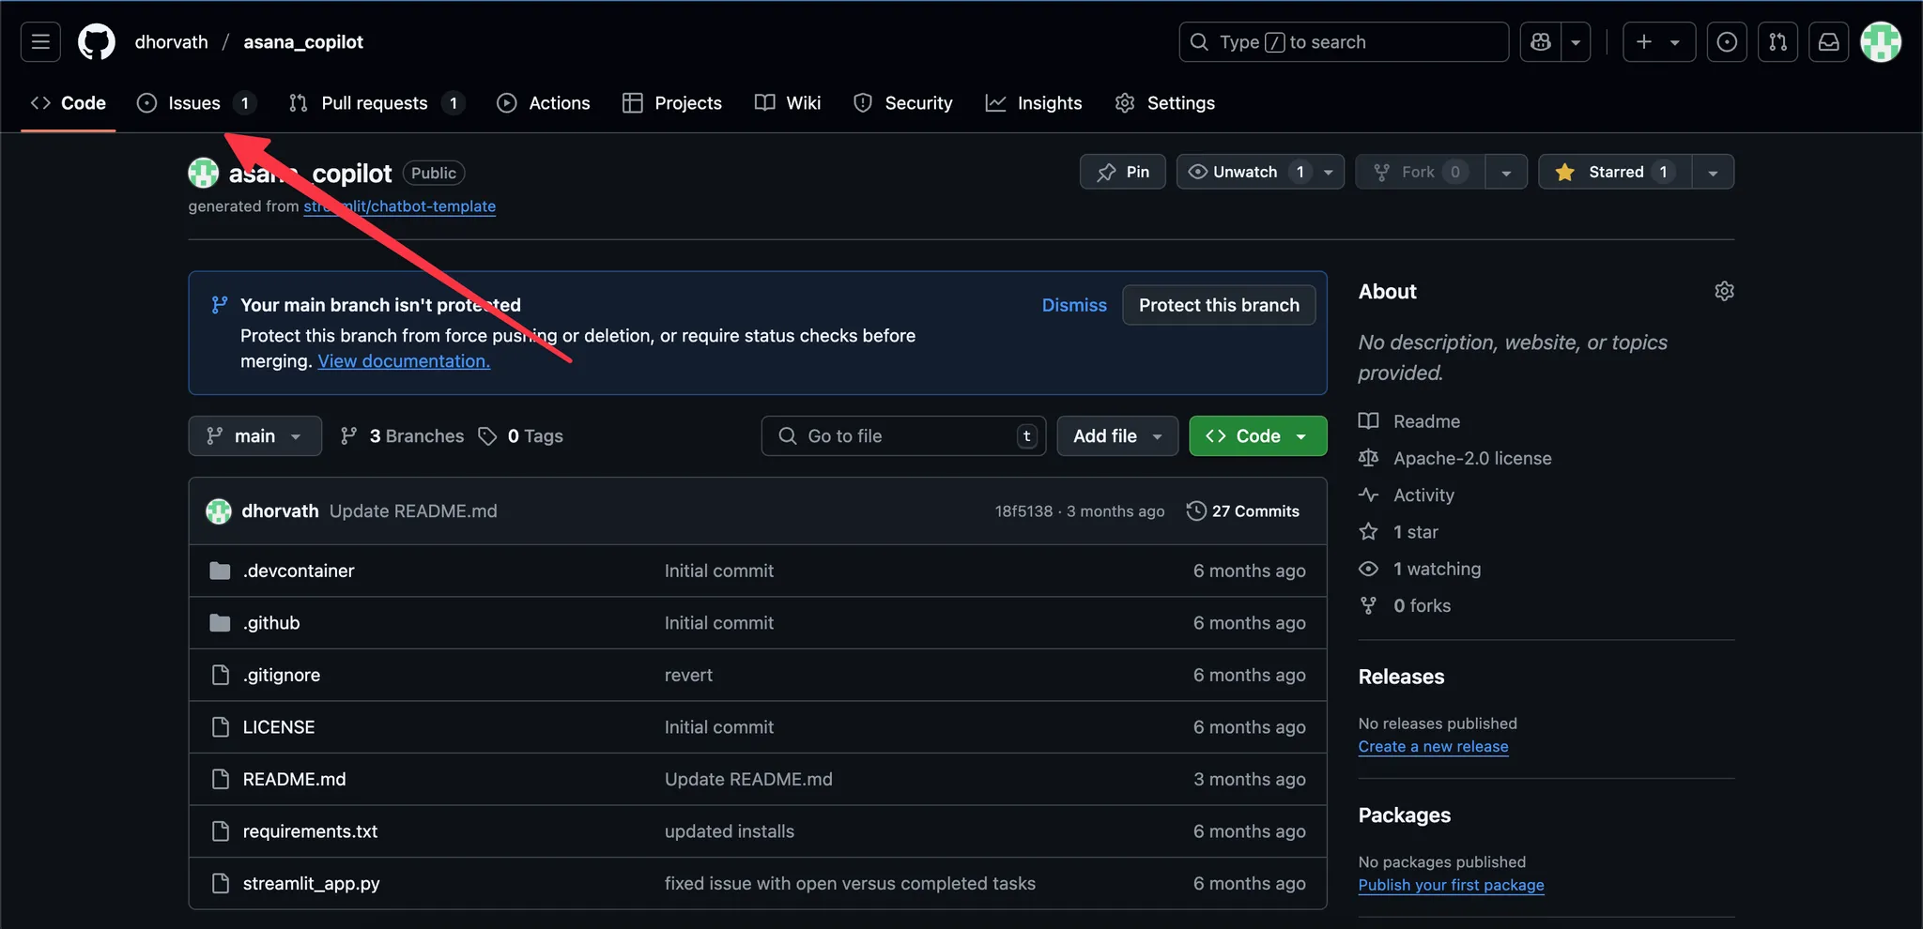The height and width of the screenshot is (929, 1923).
Task: Click Create a new release link
Action: (x=1433, y=747)
